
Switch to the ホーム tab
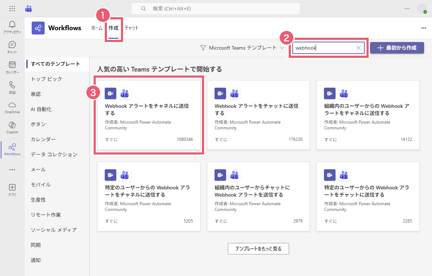[x=97, y=28]
